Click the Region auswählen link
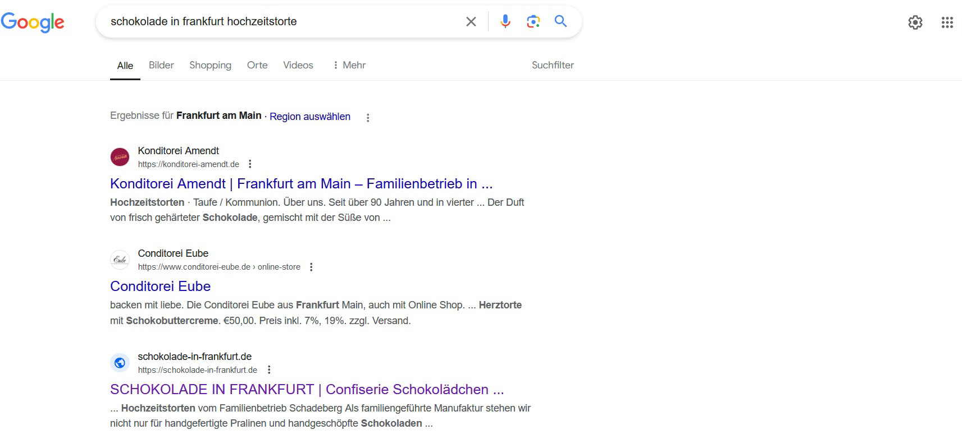 pos(310,117)
